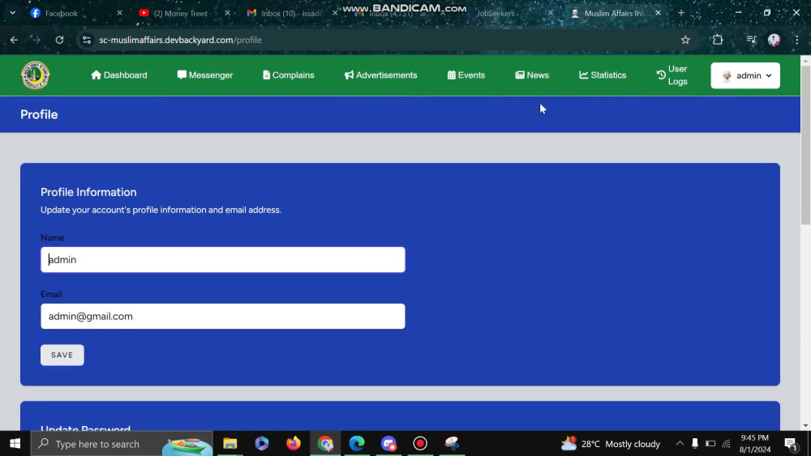Viewport: 811px width, 456px height.
Task: Open the Chrome profile avatar
Action: (774, 40)
